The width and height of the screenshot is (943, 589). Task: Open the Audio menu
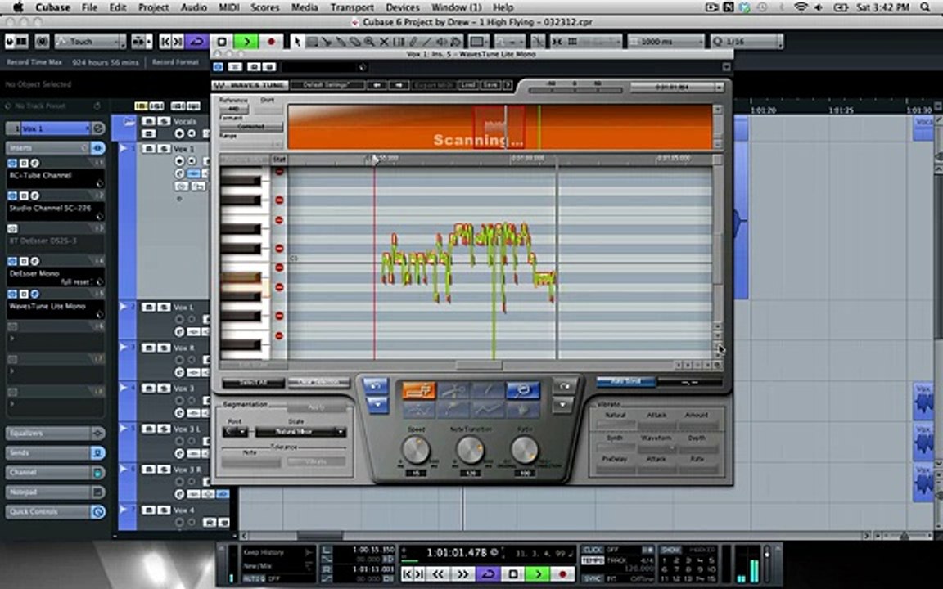194,7
